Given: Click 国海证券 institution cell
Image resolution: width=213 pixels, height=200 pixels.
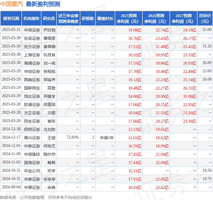Looking at the screenshot, I should (32, 163).
